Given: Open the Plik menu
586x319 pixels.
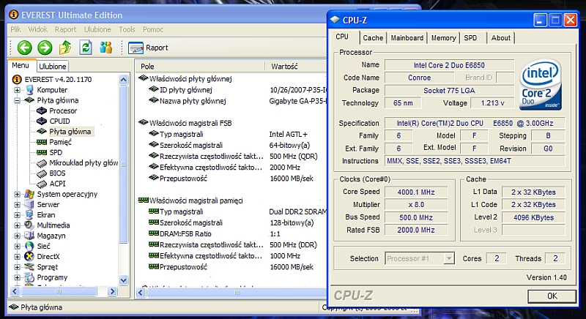Looking at the screenshot, I should click(15, 29).
